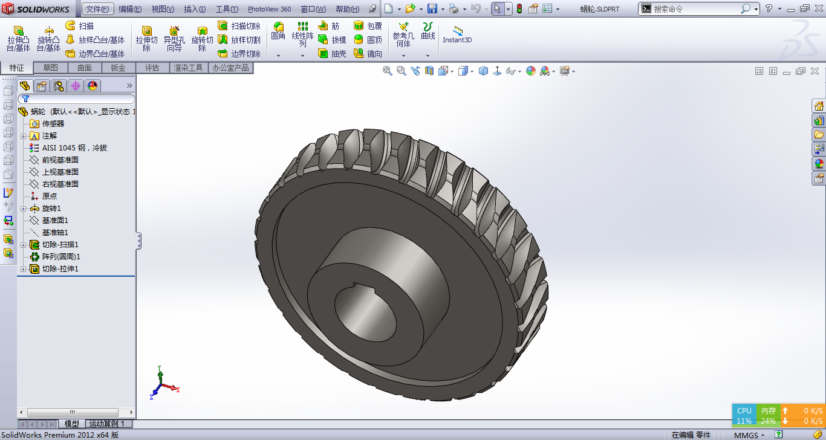
Task: Open the DisplayManager colored sphere tab
Action: click(93, 86)
